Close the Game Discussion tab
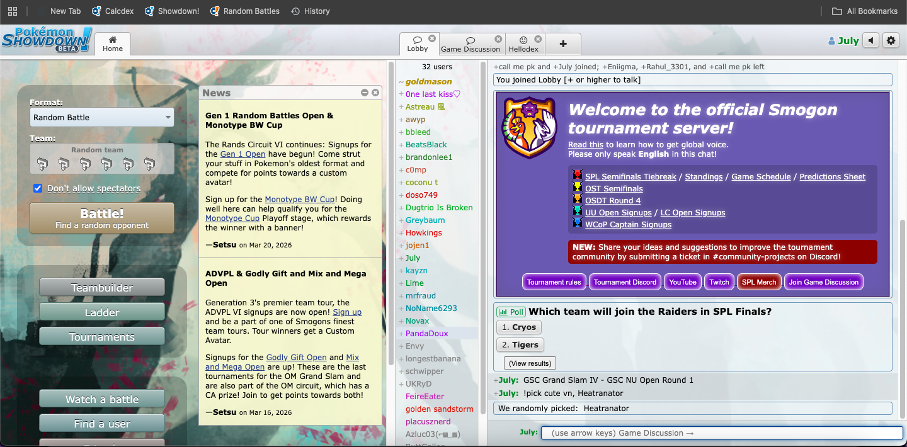Screen dimensions: 907x447 coord(499,39)
